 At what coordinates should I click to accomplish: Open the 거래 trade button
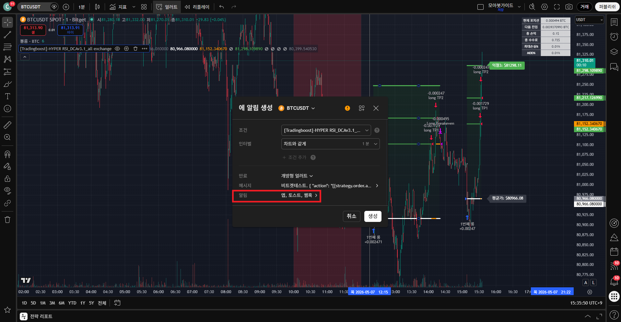pos(584,7)
